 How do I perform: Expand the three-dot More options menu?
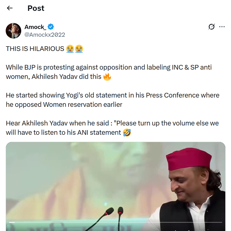[222, 27]
